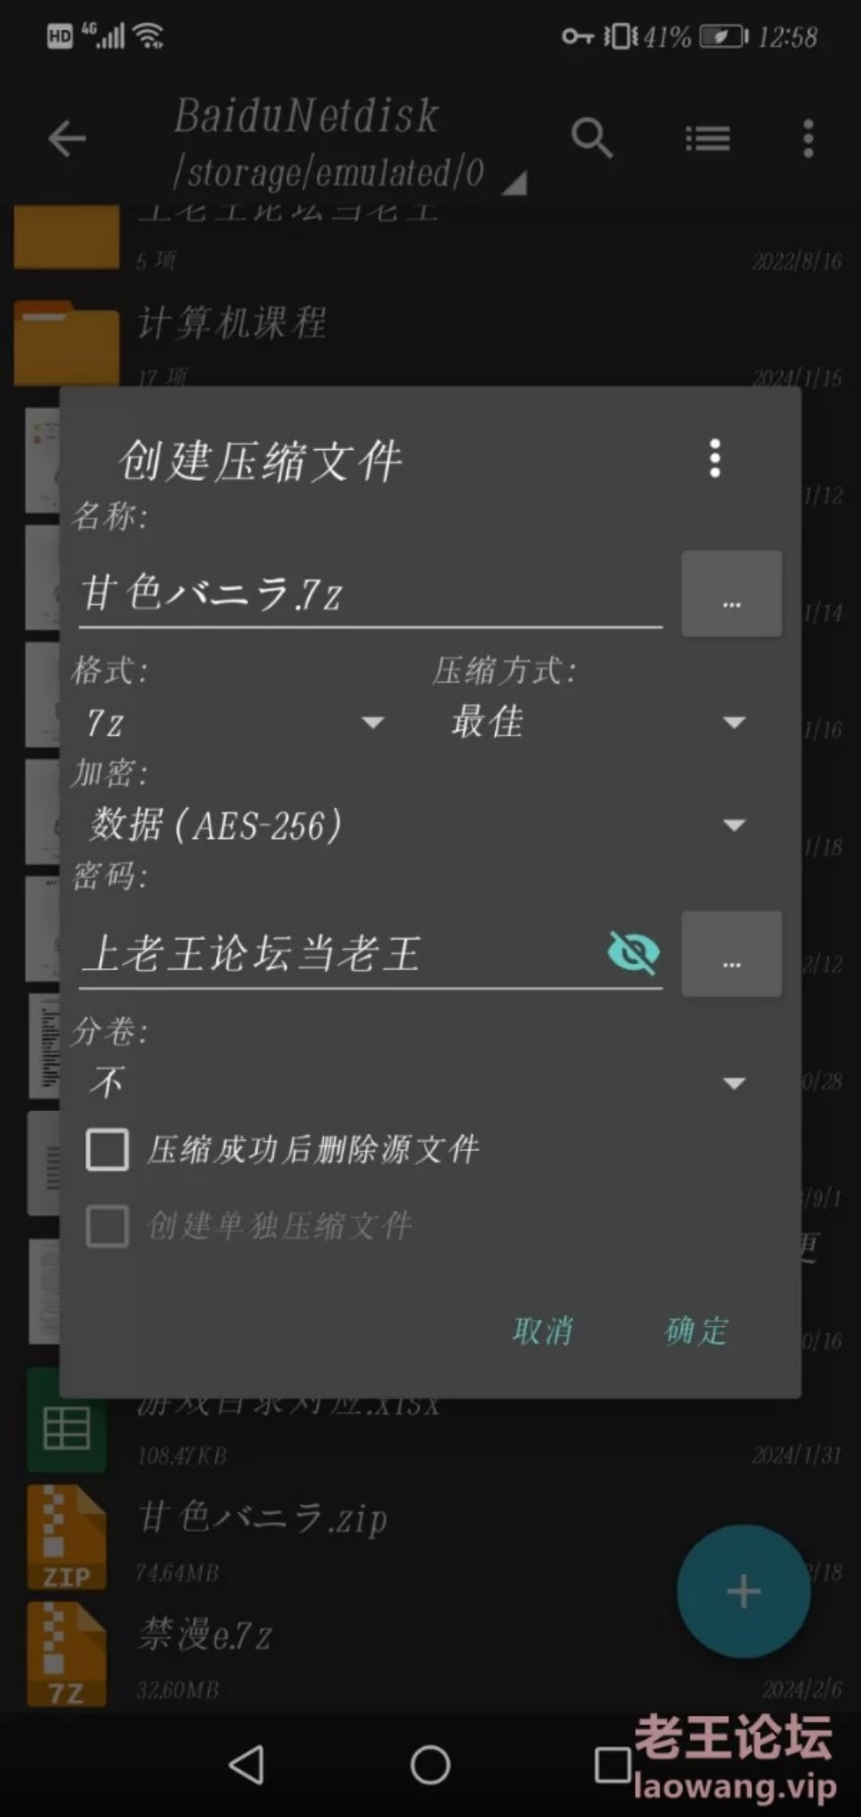Tap the Android home circle button
This screenshot has width=861, height=1817.
[430, 1764]
